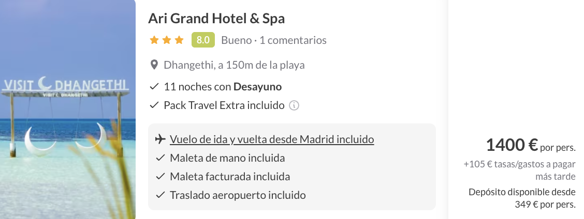
Task: Click Dhangethi, a 150m de la playa
Action: pos(234,65)
